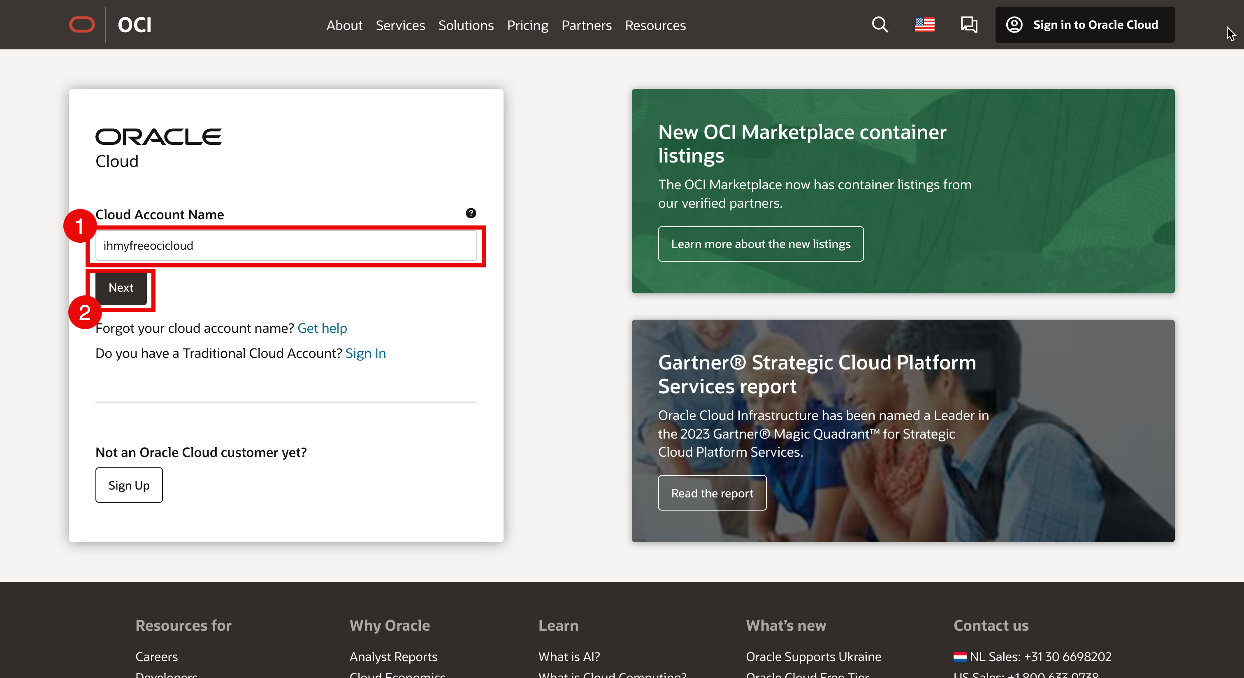Click the Traditional Cloud Account Sign In link
The height and width of the screenshot is (678, 1244).
[x=366, y=353]
